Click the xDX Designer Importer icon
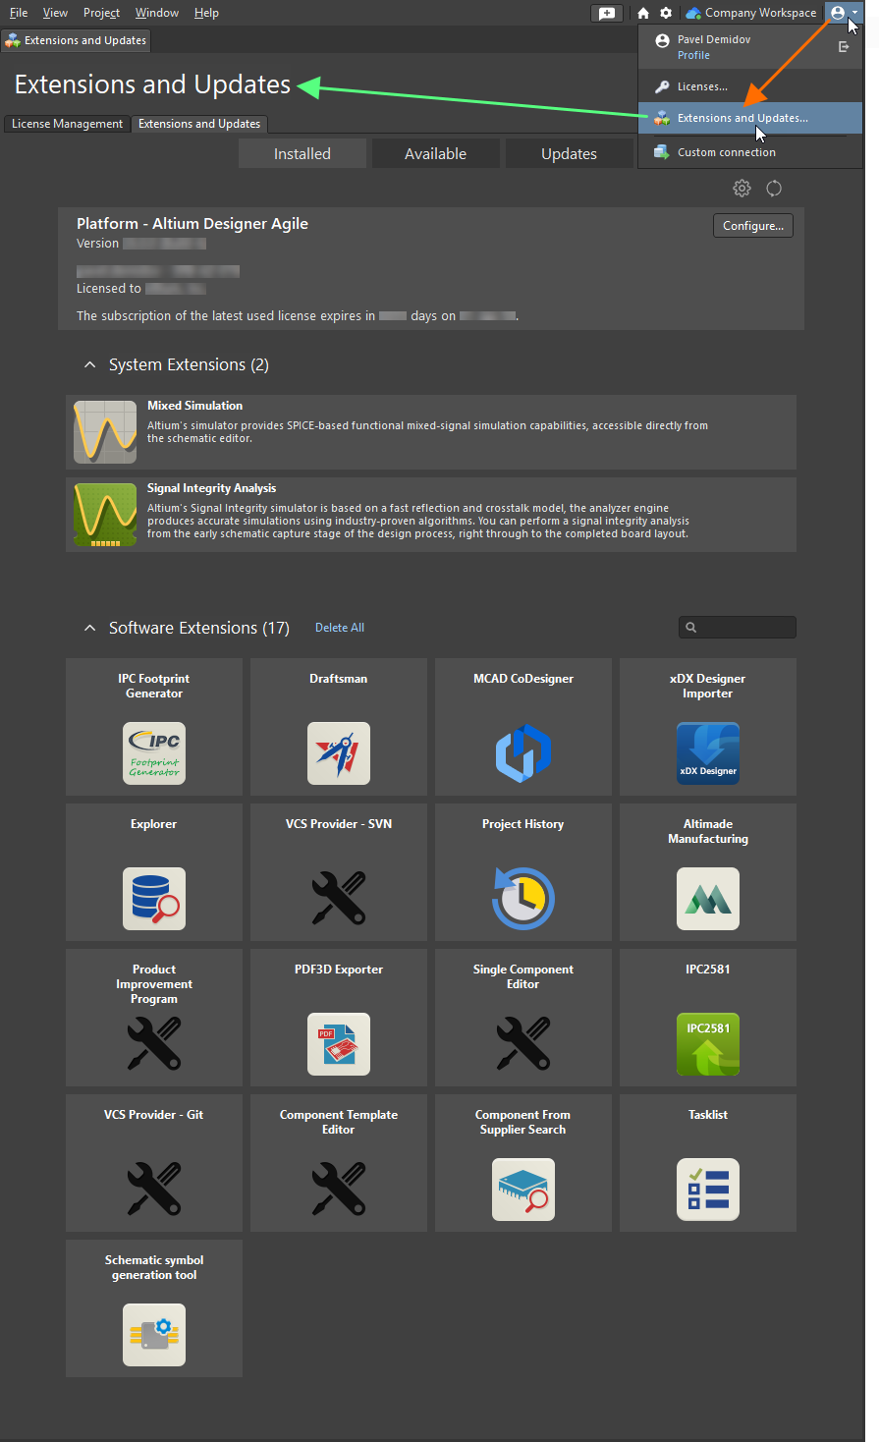This screenshot has height=1442, width=879. tap(707, 753)
